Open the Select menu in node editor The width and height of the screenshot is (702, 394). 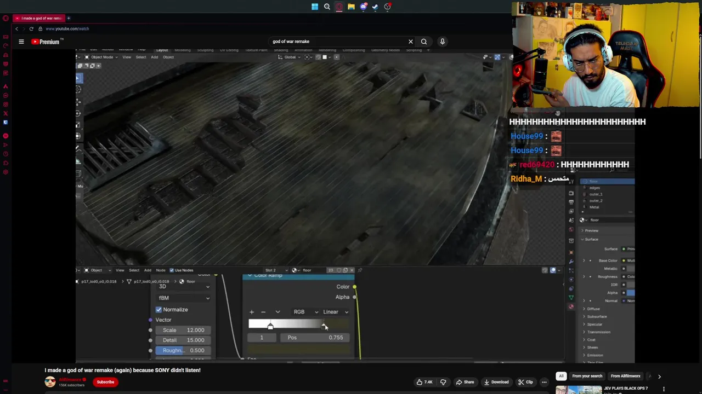(x=134, y=270)
